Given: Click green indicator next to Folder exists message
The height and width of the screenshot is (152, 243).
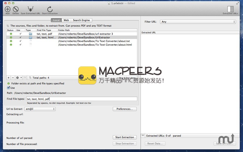Looking at the screenshot, I should coord(8,83).
